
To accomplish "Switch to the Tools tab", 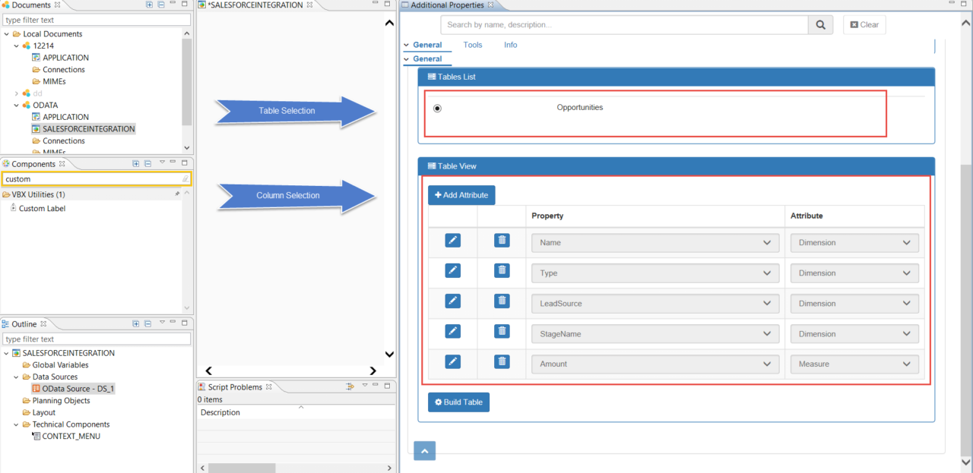I will 472,45.
